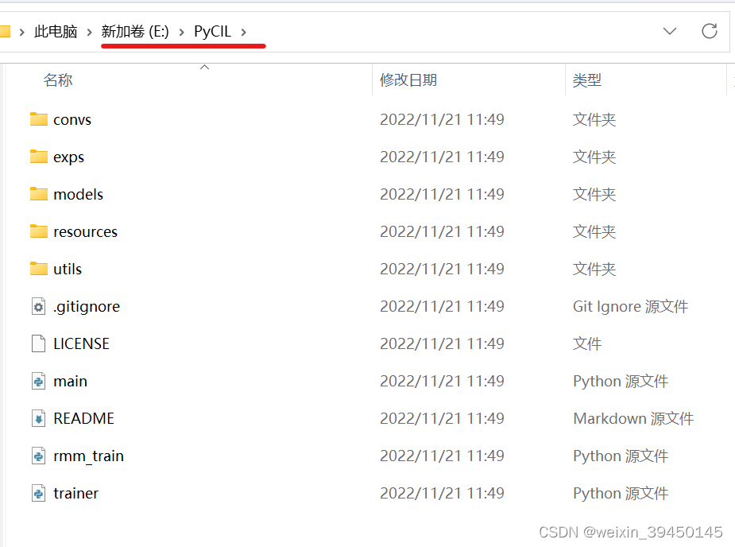Click the main Python file icon
735x547 pixels.
[38, 381]
